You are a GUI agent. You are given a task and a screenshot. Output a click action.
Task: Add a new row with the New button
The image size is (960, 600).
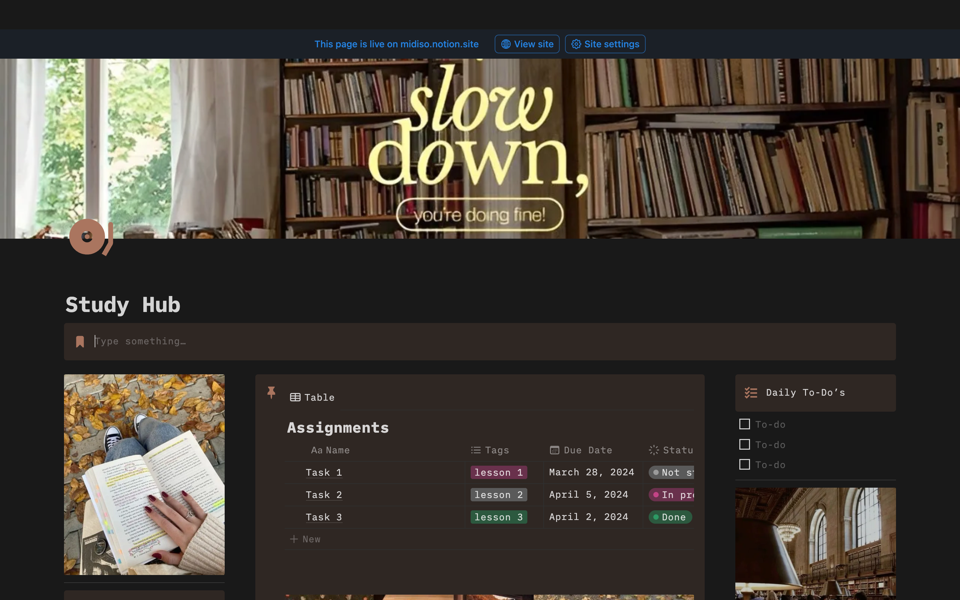[x=305, y=539]
